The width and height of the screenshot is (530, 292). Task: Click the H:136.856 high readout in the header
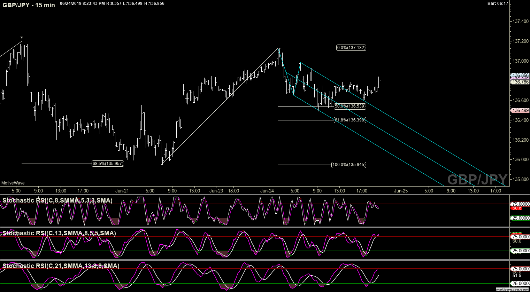coord(154,3)
